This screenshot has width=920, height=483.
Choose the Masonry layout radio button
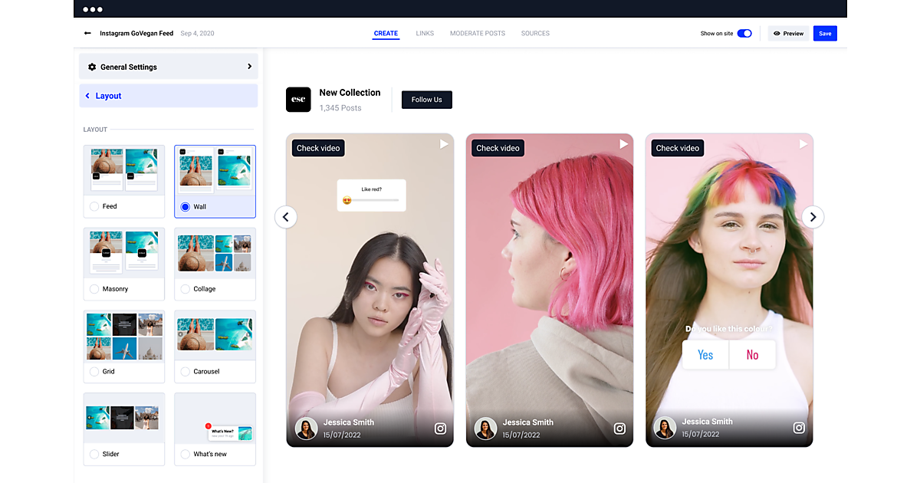click(x=94, y=289)
